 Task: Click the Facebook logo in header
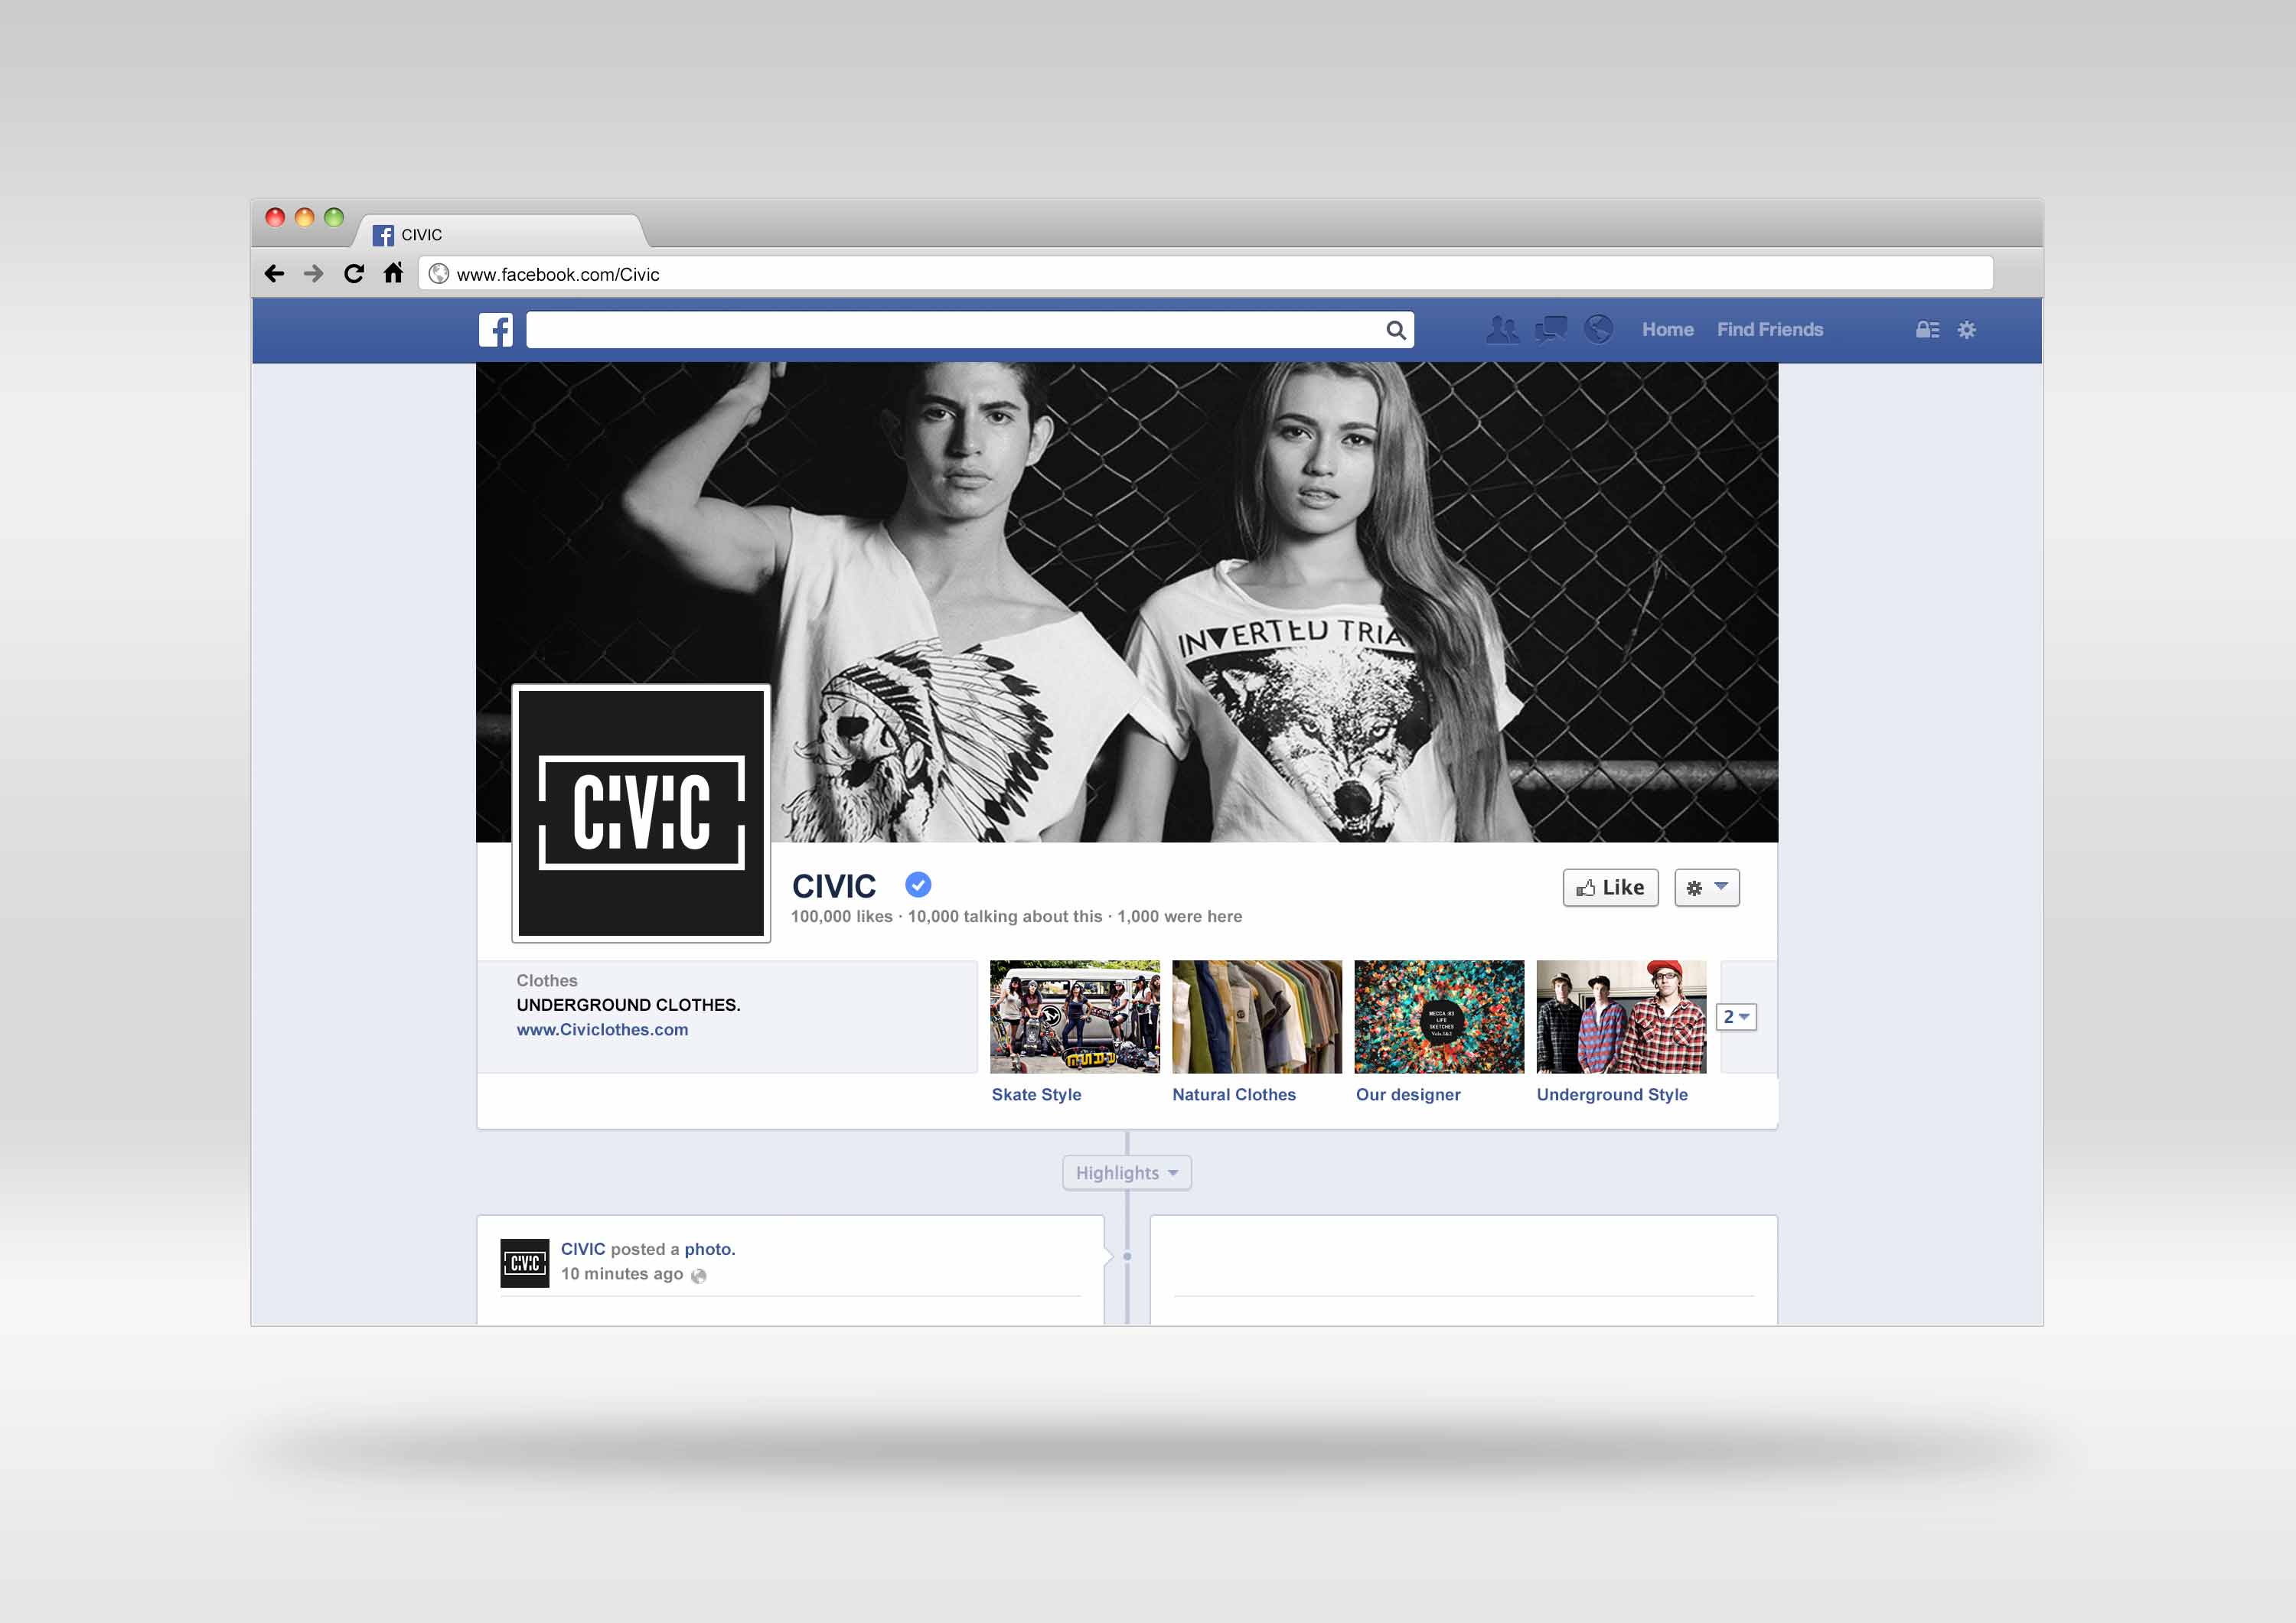click(x=495, y=330)
